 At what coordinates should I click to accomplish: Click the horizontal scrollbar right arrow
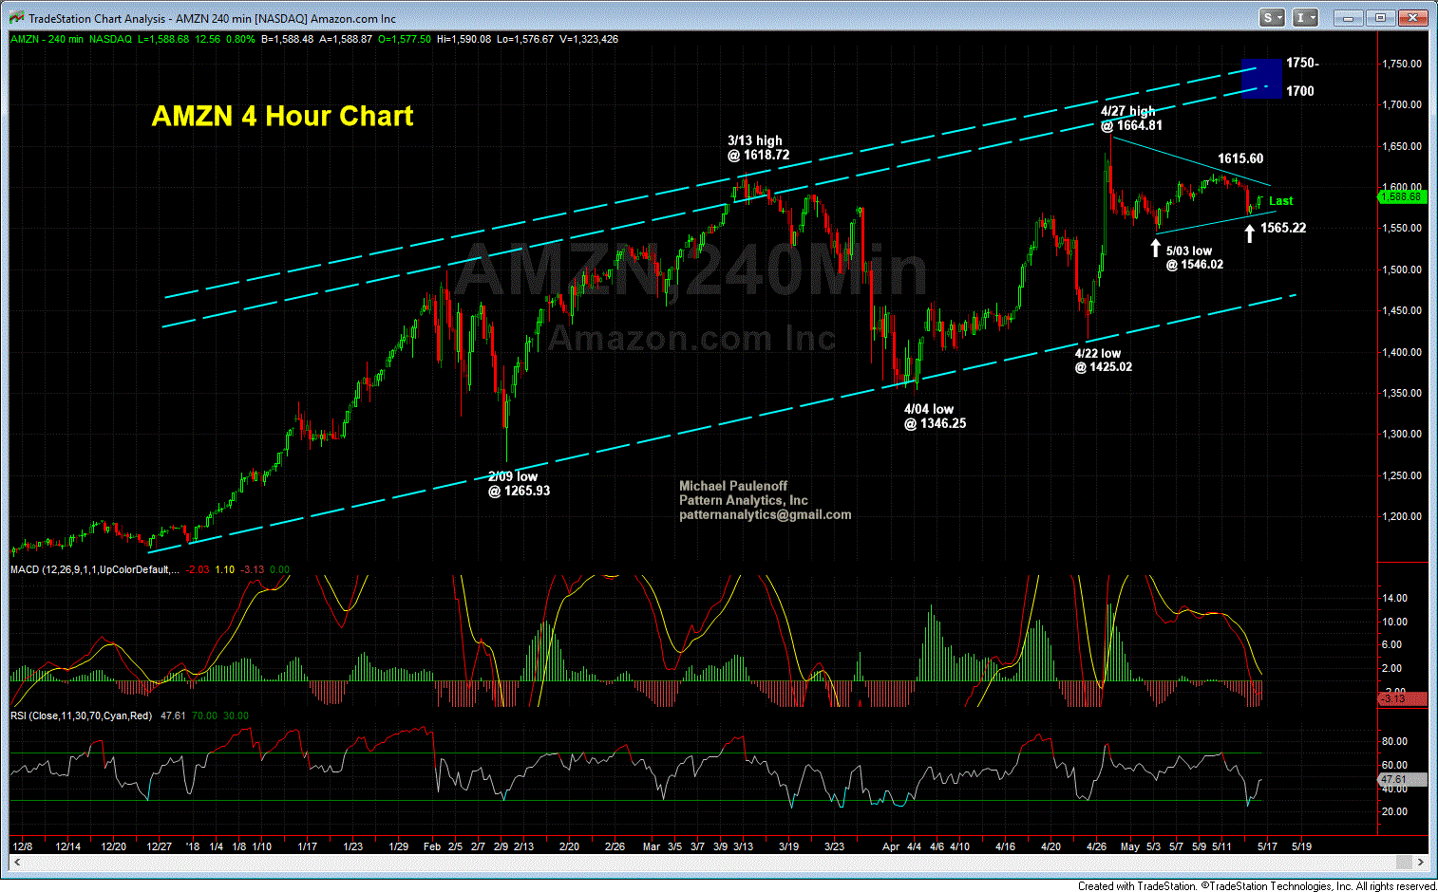pos(1421,862)
